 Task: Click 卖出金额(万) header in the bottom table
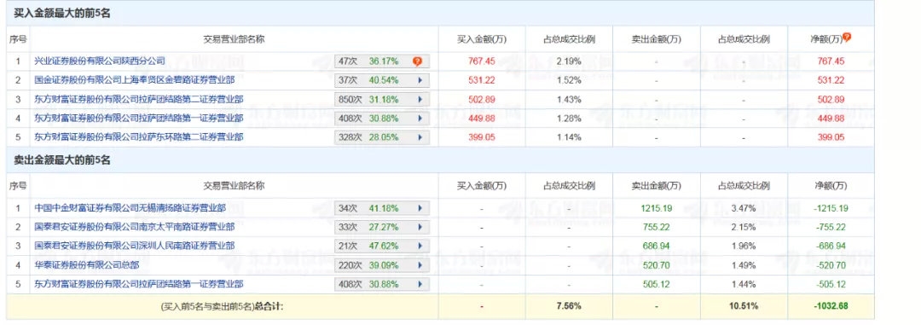pyautogui.click(x=656, y=186)
